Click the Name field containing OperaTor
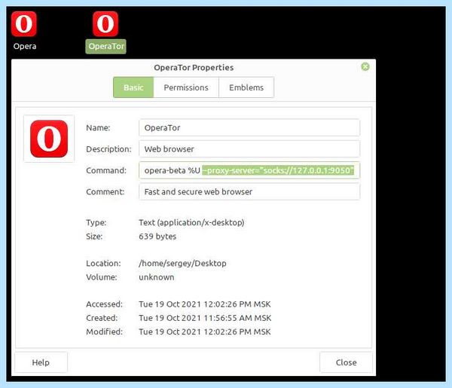Viewport: 452px width, 388px height. [249, 127]
